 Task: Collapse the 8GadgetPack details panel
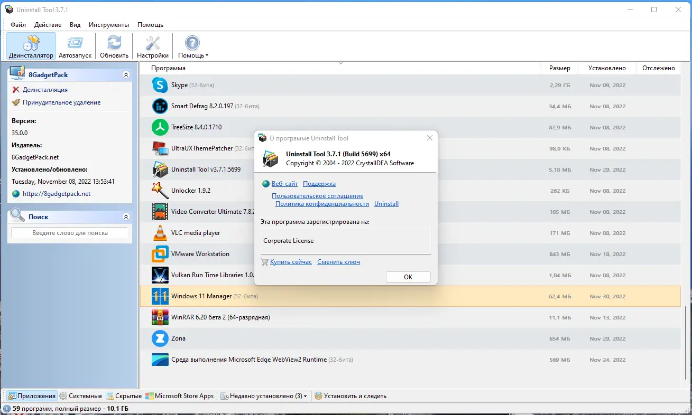(126, 75)
